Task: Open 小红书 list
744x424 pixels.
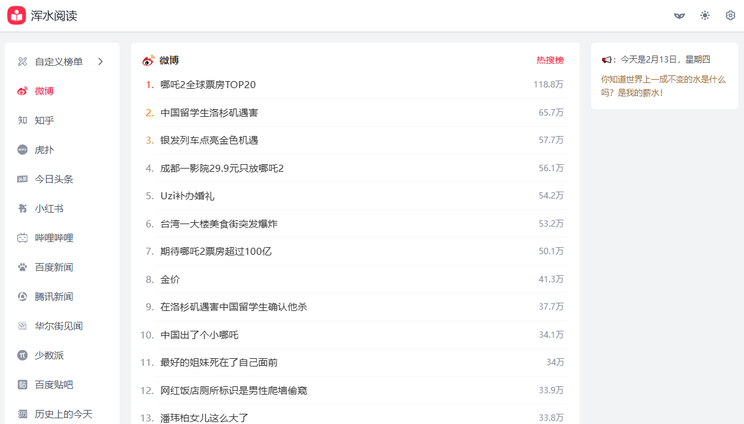Action: pyautogui.click(x=49, y=209)
